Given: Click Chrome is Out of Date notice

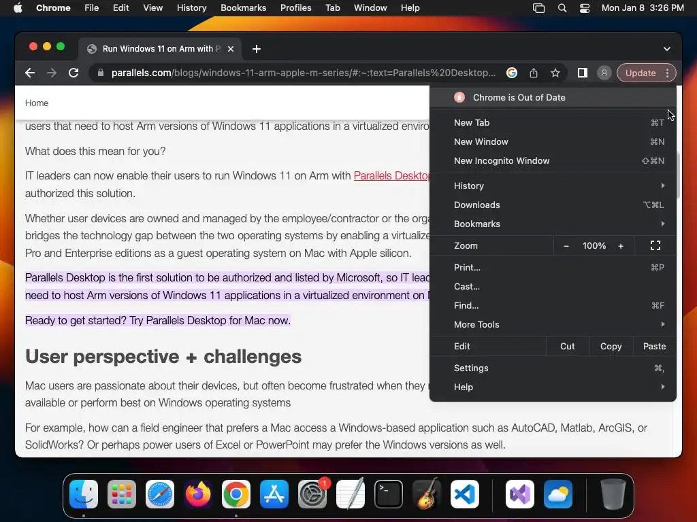Looking at the screenshot, I should [x=553, y=97].
